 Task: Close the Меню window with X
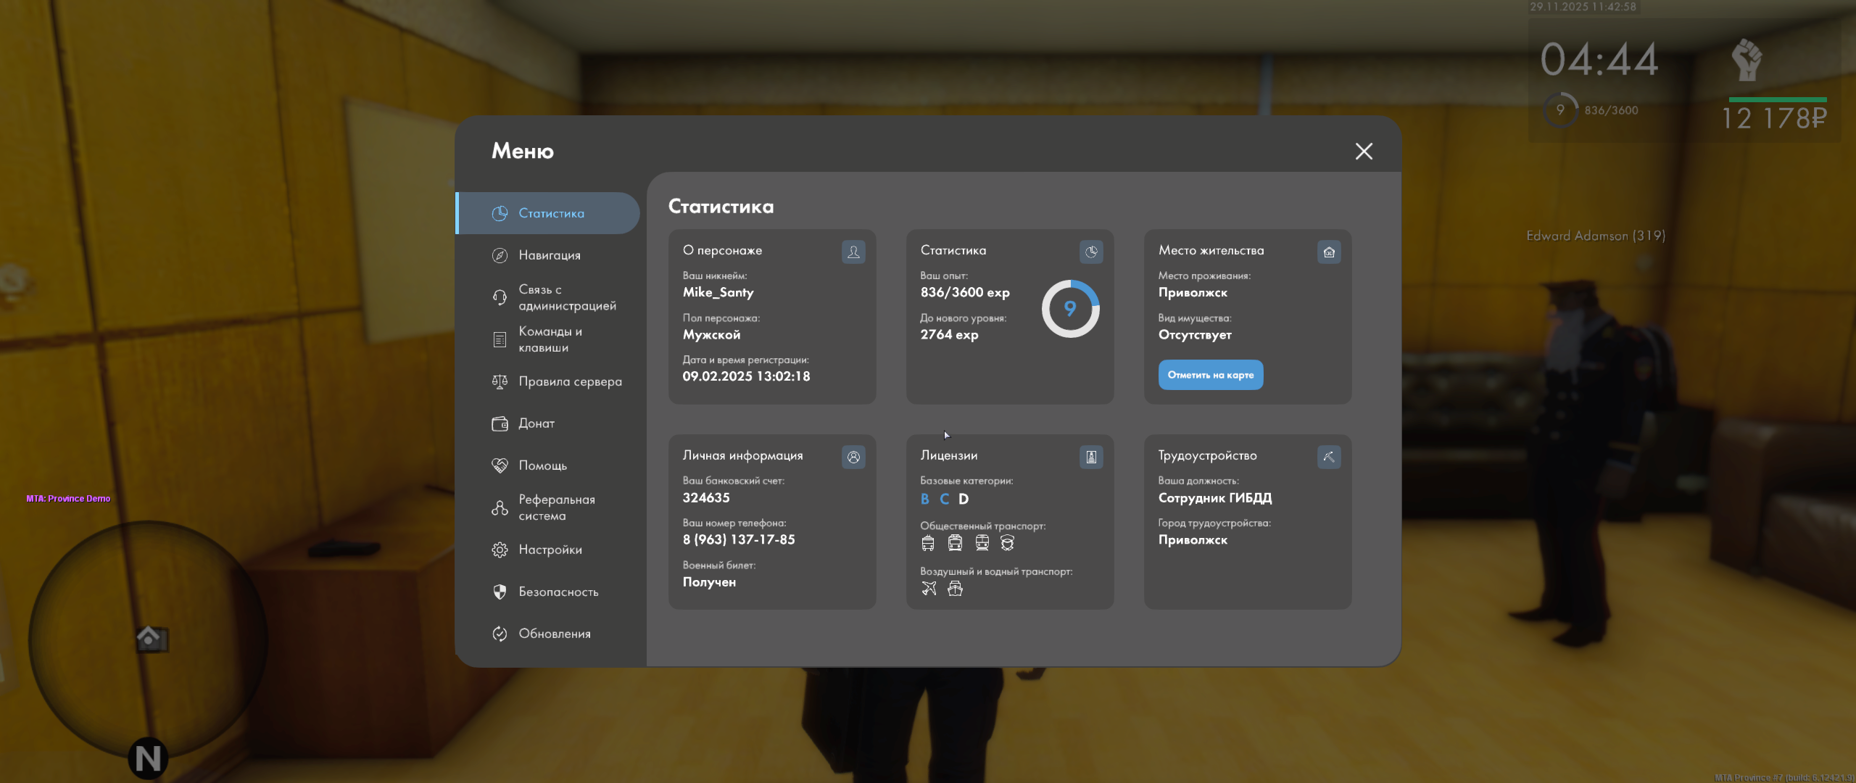pyautogui.click(x=1364, y=151)
